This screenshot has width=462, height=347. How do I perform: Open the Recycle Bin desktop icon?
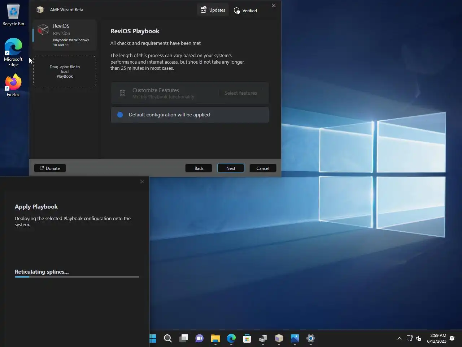coord(13,14)
